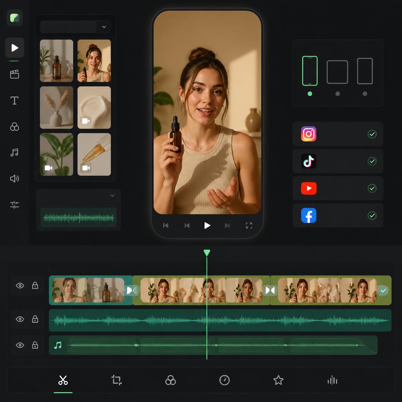Select the color circles tool in bottom toolbar
Screen dimensions: 402x402
[170, 380]
